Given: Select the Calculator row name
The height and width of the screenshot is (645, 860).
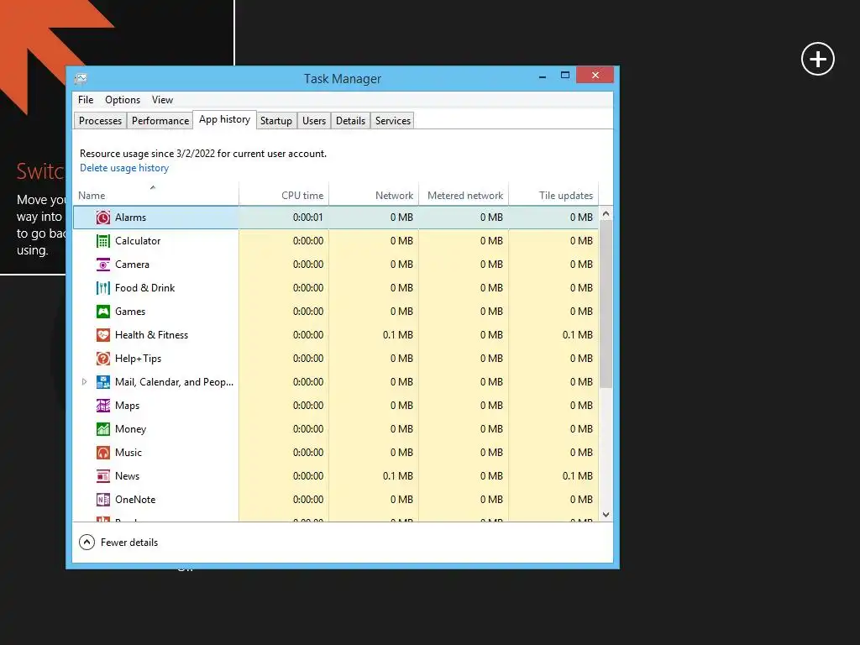Looking at the screenshot, I should tap(138, 241).
